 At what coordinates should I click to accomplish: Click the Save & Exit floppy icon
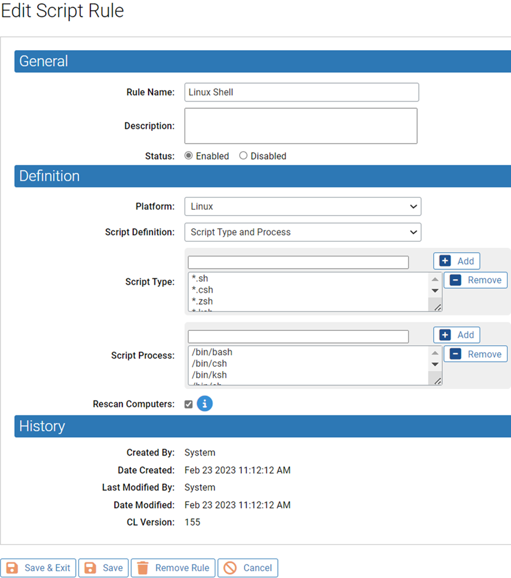click(12, 568)
